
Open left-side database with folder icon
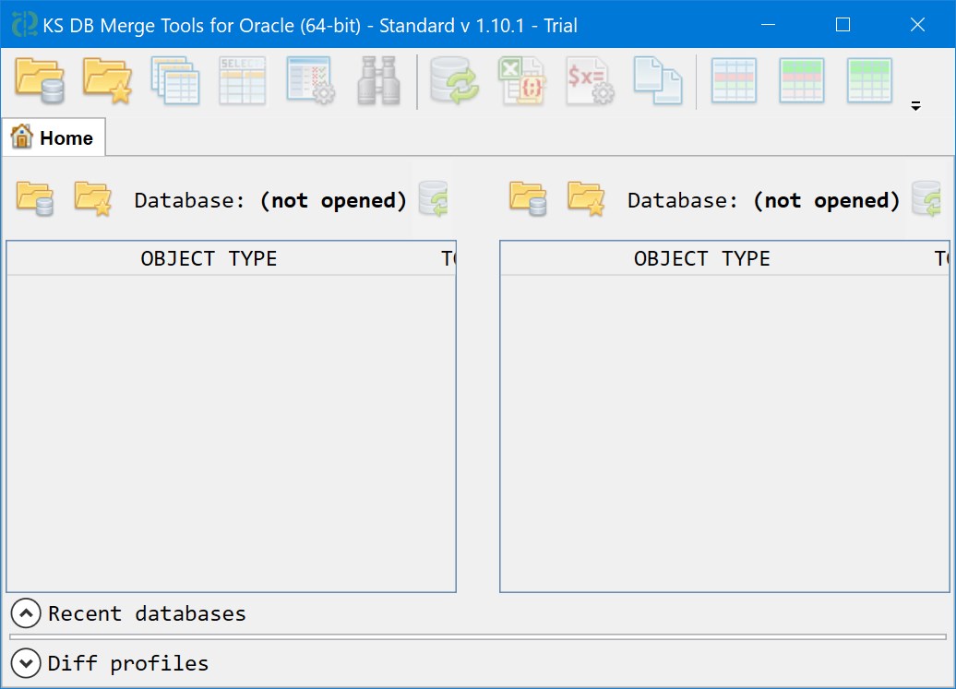tap(35, 198)
